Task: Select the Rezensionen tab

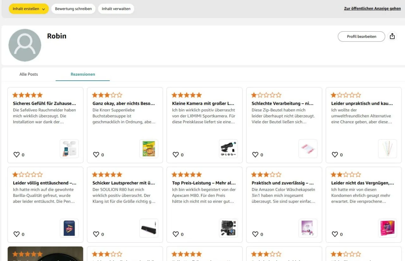Action: point(83,74)
